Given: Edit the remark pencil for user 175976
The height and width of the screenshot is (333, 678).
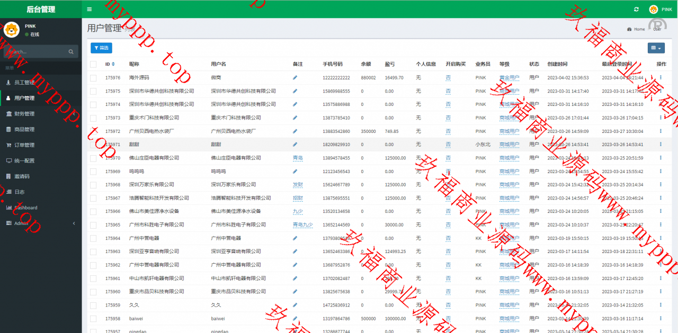Looking at the screenshot, I should pyautogui.click(x=295, y=78).
